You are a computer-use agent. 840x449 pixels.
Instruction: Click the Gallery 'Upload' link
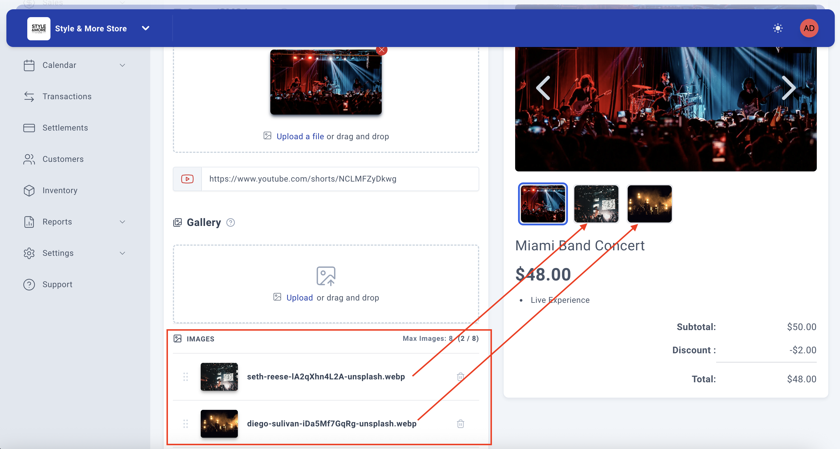pyautogui.click(x=299, y=298)
